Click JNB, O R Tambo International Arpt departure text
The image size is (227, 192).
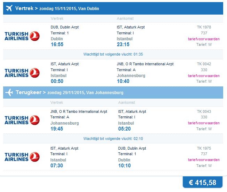79,111
